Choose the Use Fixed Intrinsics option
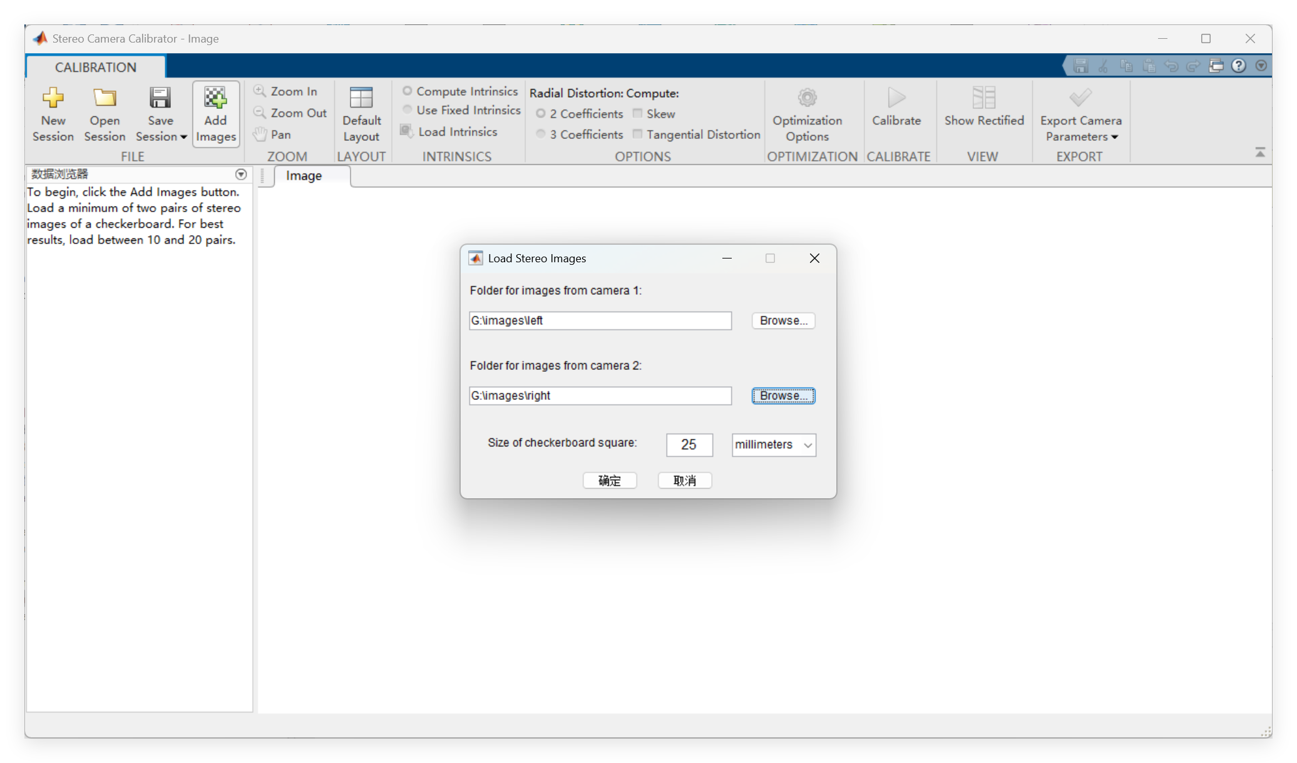Image resolution: width=1297 pixels, height=763 pixels. pos(408,110)
